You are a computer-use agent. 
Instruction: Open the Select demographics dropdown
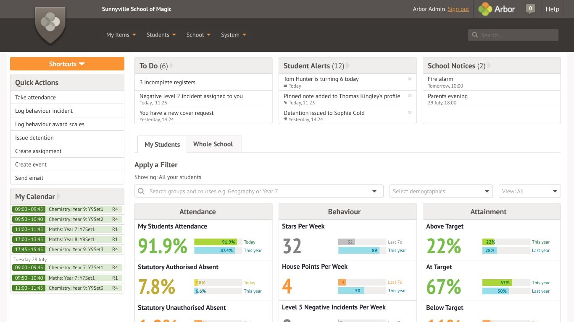pyautogui.click(x=441, y=191)
